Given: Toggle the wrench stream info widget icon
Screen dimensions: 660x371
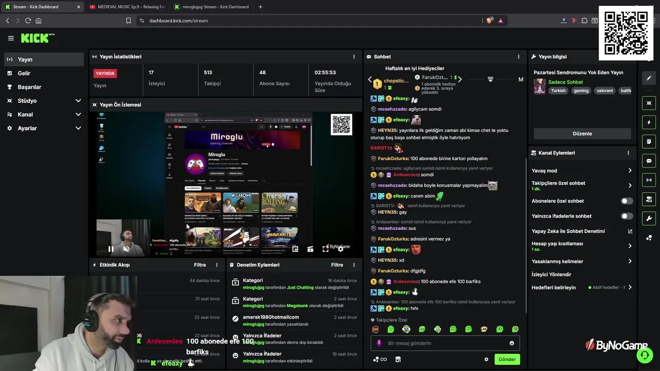Looking at the screenshot, I should coord(649,218).
